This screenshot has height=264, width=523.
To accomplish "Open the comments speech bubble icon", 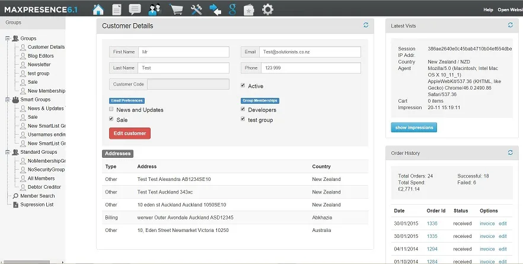I will tap(135, 9).
